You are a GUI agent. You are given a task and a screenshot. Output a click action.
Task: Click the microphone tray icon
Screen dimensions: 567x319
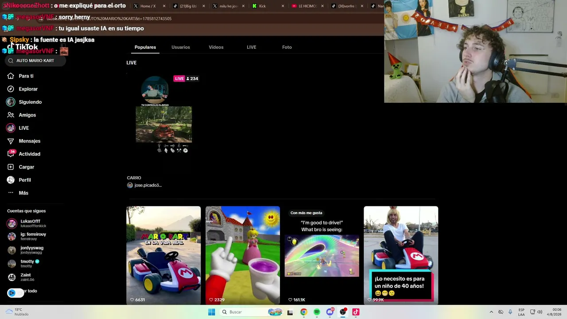tap(510, 312)
